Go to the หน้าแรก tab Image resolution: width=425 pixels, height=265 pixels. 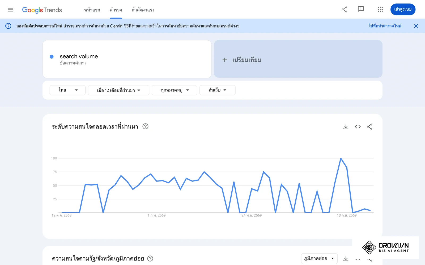click(x=92, y=10)
